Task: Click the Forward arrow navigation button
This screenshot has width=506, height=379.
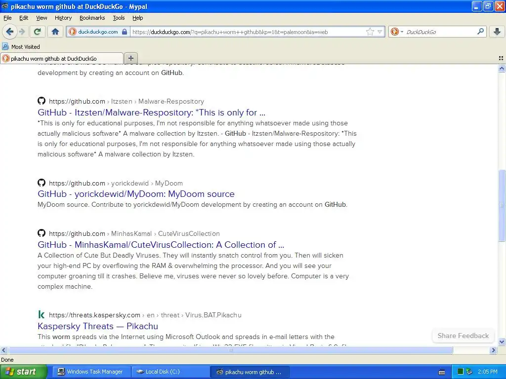Action: click(22, 32)
